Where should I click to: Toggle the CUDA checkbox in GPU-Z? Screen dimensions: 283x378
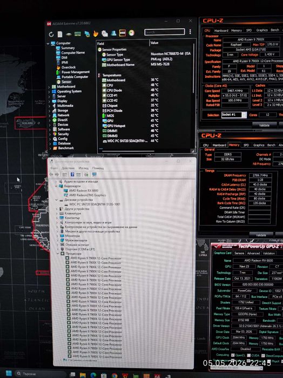[x=248, y=355]
